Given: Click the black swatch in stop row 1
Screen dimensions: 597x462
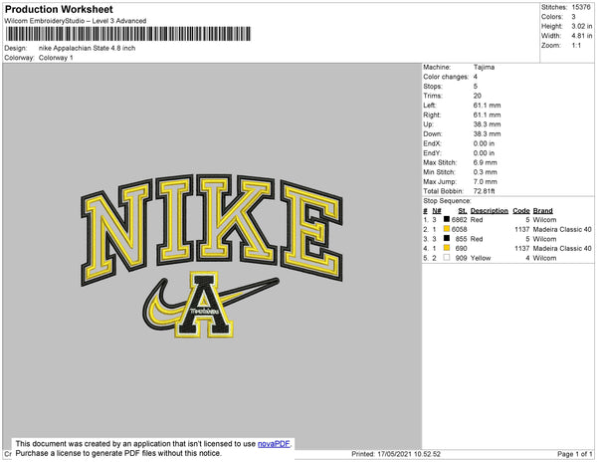Looking at the screenshot, I should [447, 219].
